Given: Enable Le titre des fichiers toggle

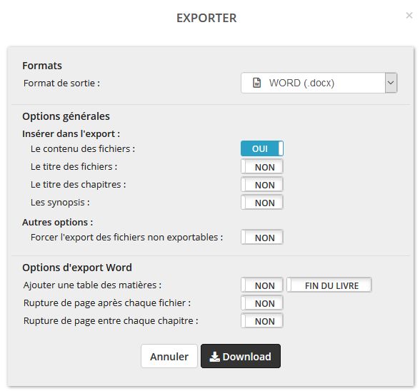Looking at the screenshot, I should 262,167.
